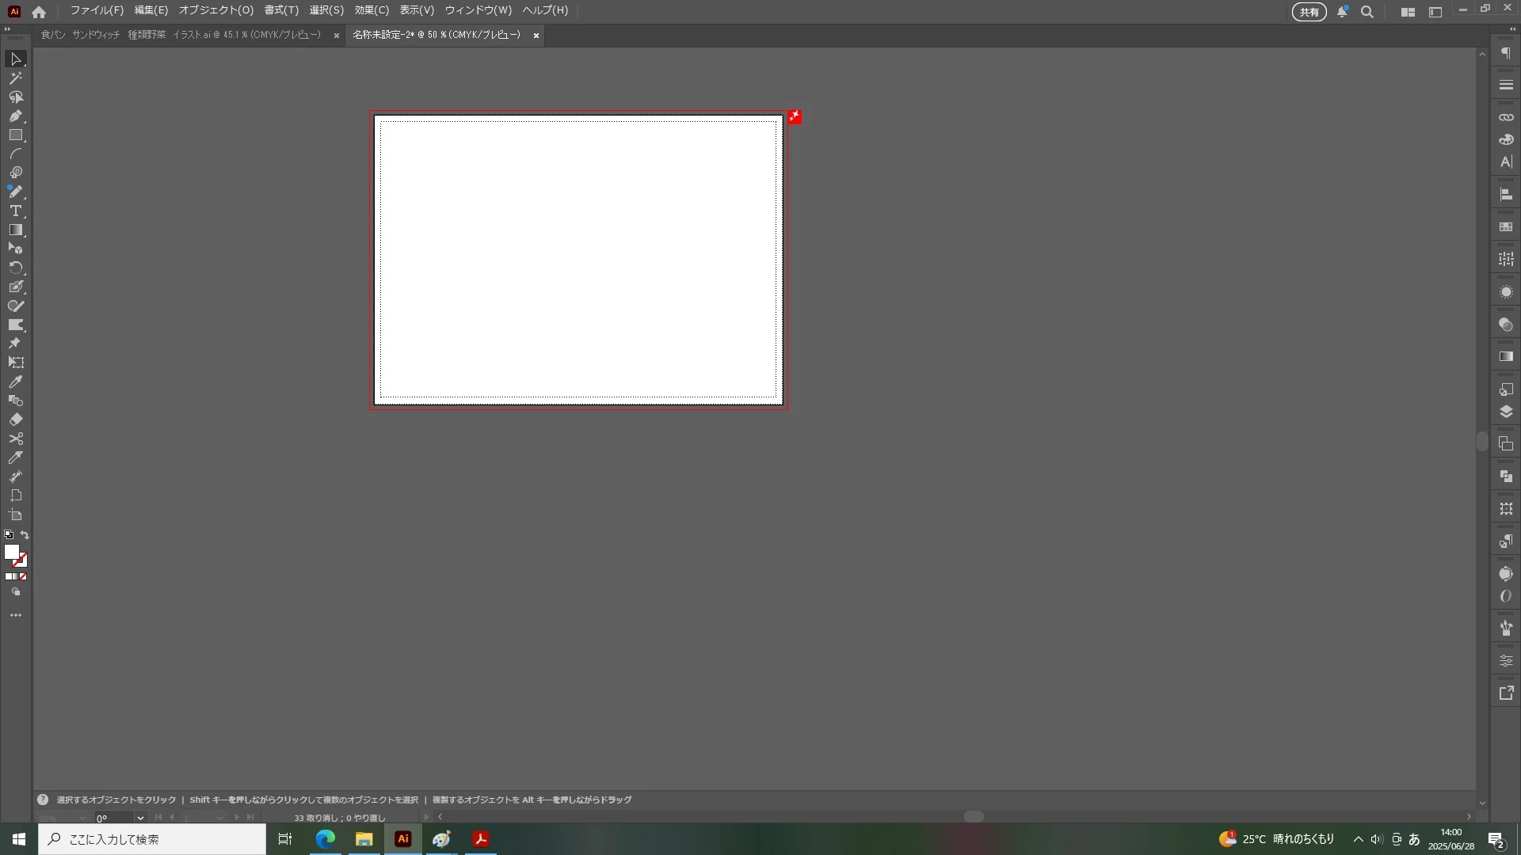Open Adobe Acrobat from the taskbar
This screenshot has height=855, width=1521.
pos(480,839)
